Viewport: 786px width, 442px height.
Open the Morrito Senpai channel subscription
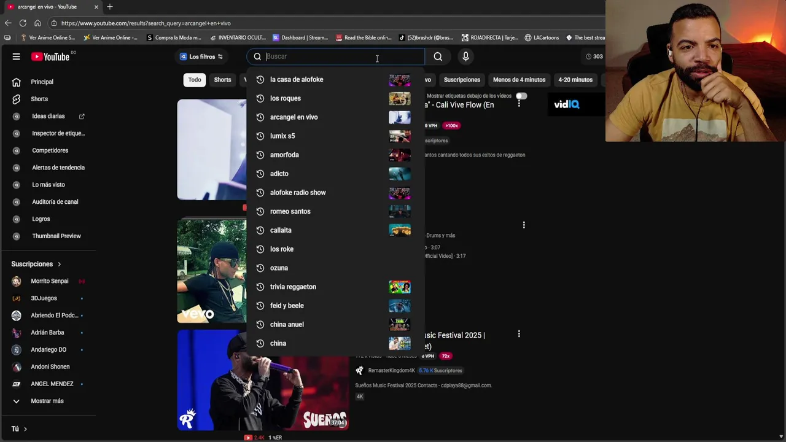tap(49, 281)
